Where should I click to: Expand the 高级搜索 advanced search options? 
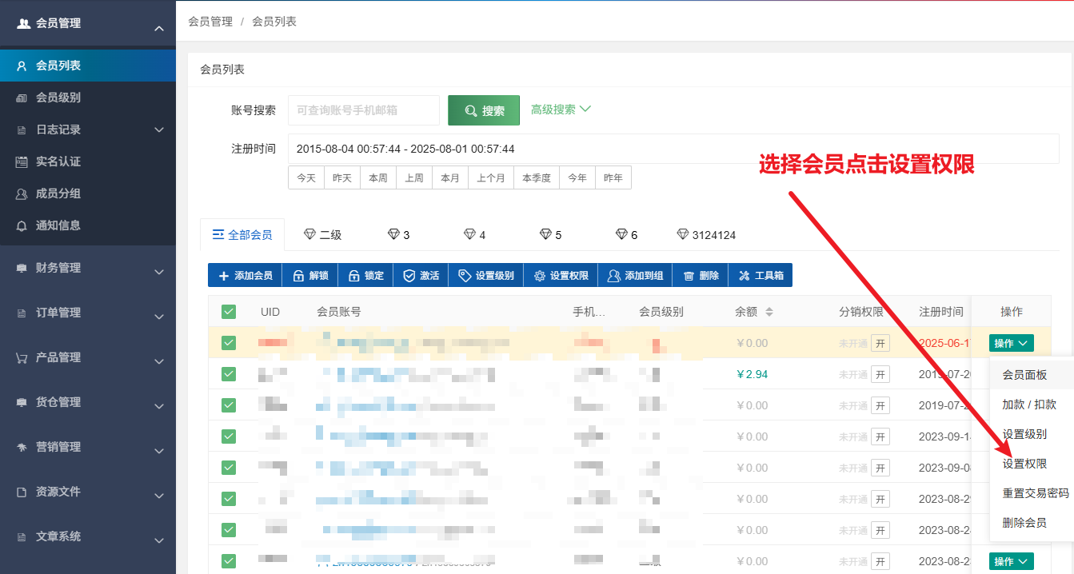pos(561,110)
